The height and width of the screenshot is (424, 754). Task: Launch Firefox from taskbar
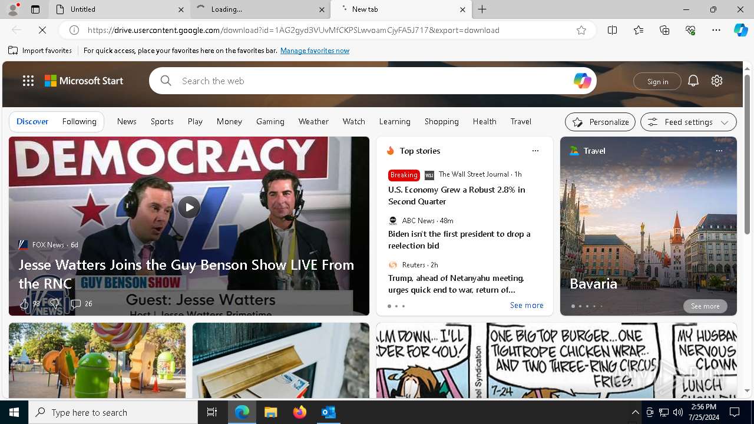click(x=299, y=412)
